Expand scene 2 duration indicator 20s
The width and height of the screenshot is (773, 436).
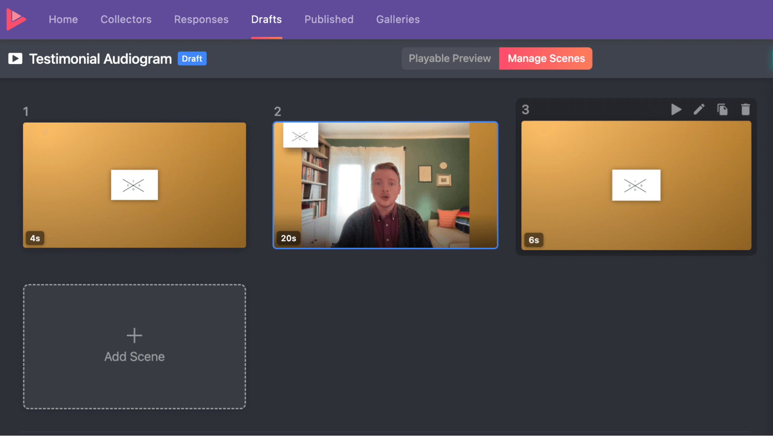click(x=289, y=238)
